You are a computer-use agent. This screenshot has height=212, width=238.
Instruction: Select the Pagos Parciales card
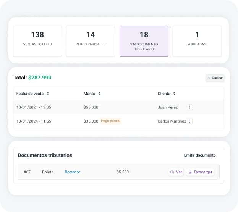click(91, 41)
